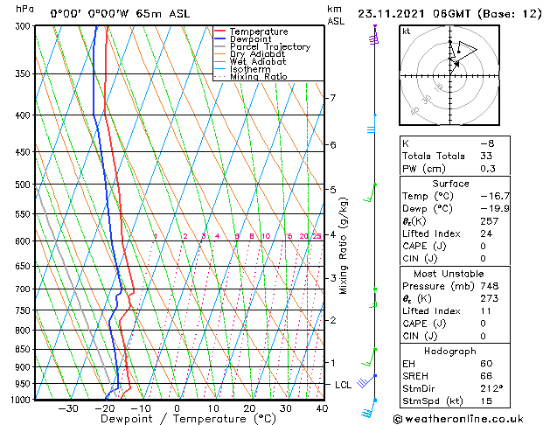The height and width of the screenshot is (425, 550).
Task: Click the surface Temp value '-16.7'
Action: point(495,196)
